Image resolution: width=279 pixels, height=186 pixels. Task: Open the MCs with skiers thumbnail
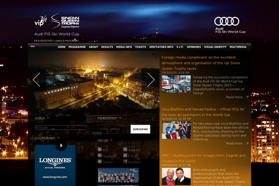(x=176, y=130)
